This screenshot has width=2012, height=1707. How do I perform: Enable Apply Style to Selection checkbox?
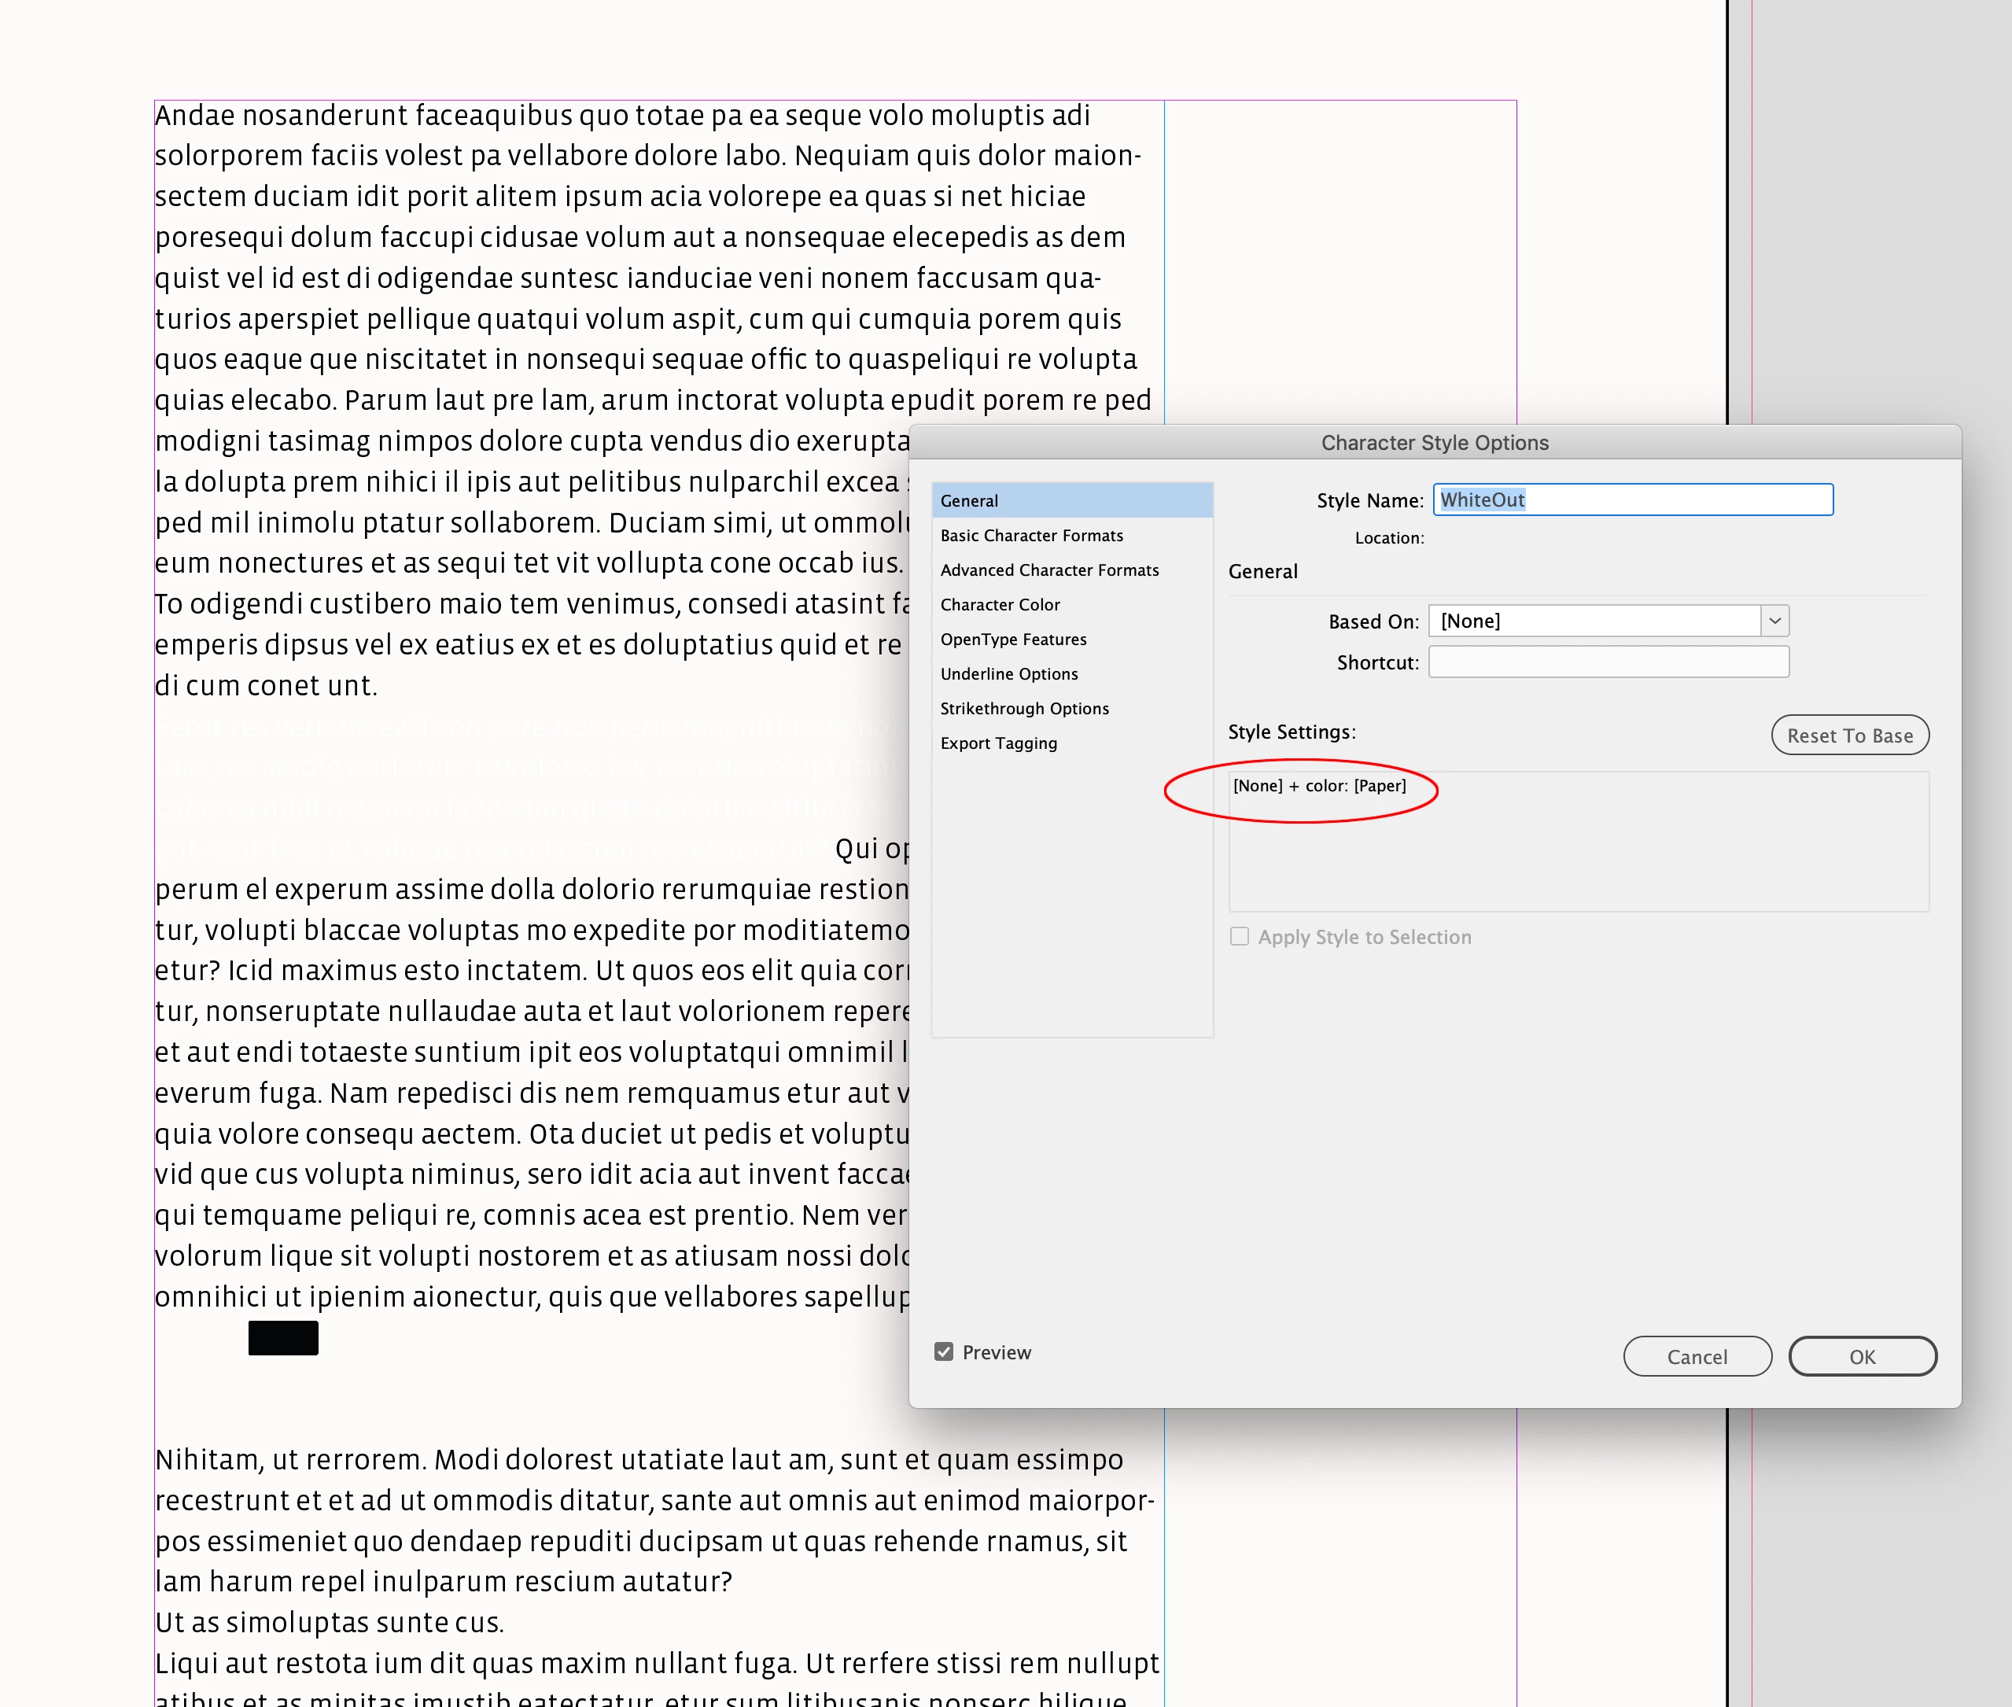tap(1239, 937)
